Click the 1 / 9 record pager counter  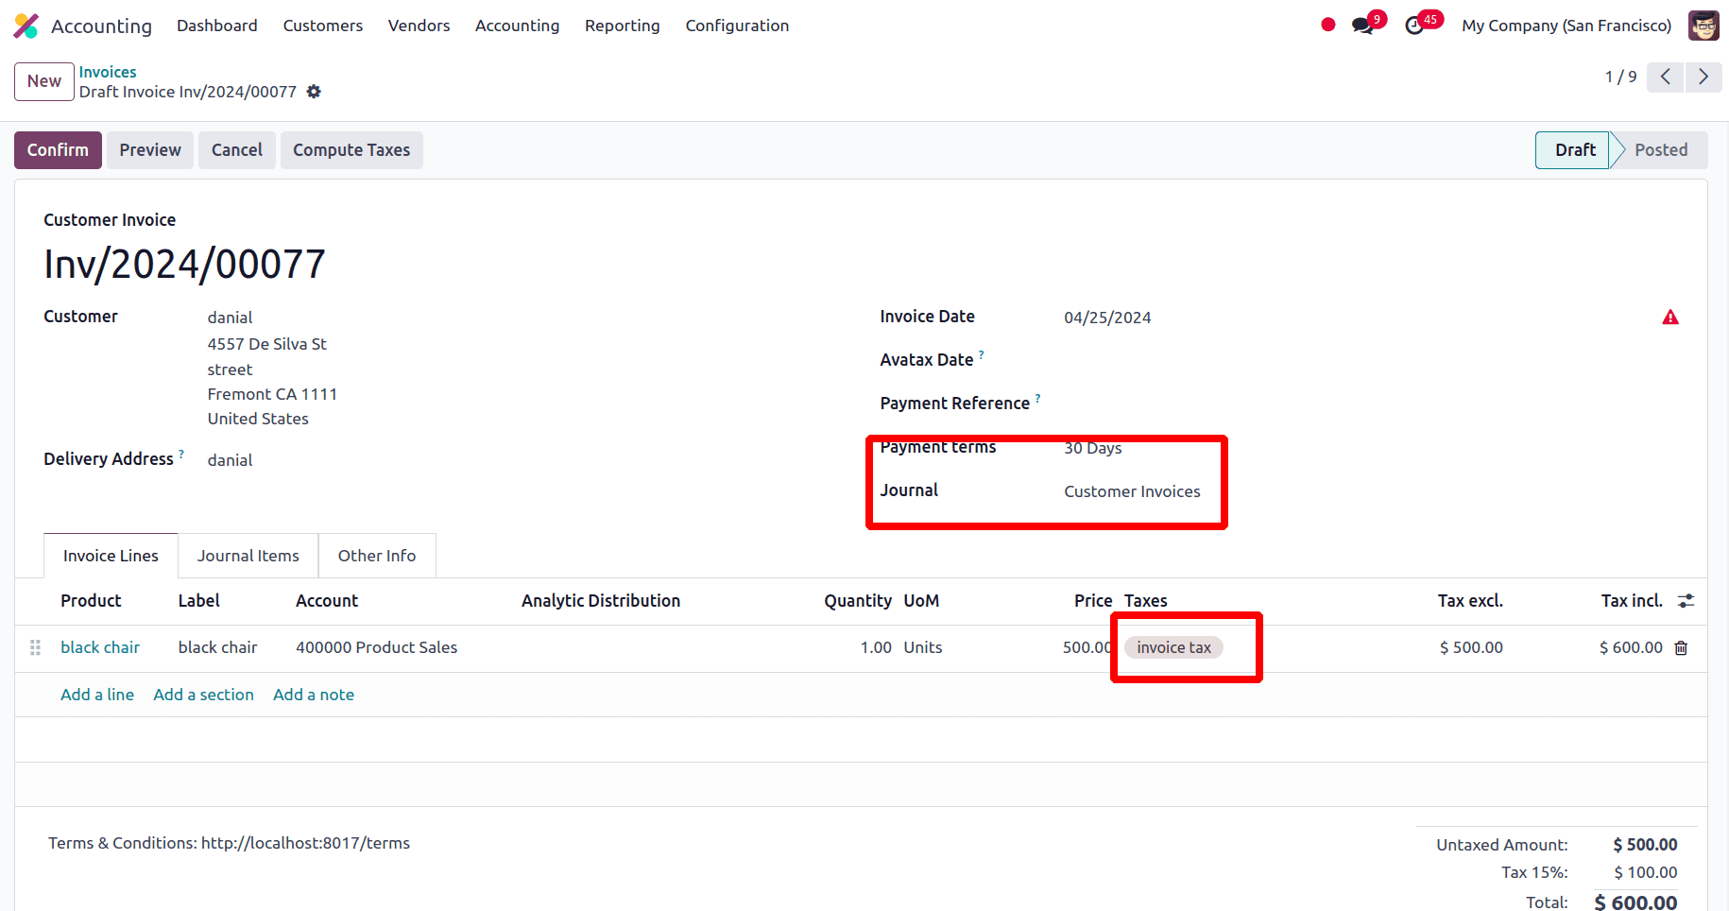click(x=1620, y=77)
